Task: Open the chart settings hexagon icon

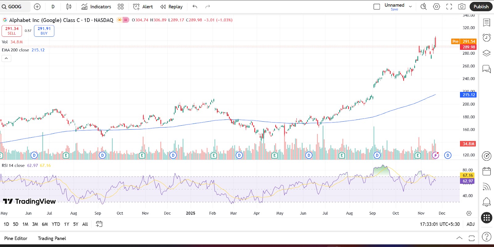Action: [437, 6]
